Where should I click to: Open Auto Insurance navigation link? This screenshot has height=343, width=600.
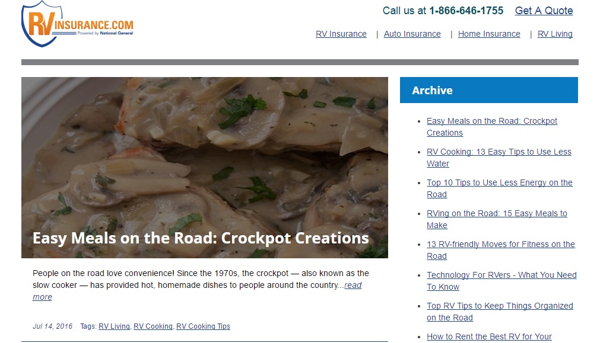[412, 34]
